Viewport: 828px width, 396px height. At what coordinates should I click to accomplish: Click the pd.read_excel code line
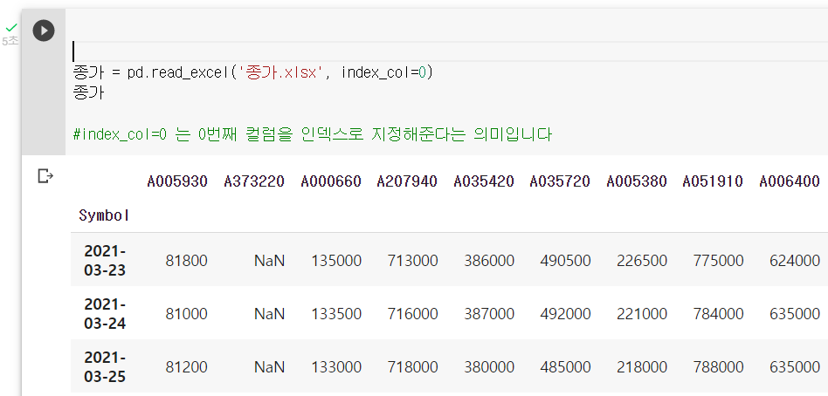253,72
